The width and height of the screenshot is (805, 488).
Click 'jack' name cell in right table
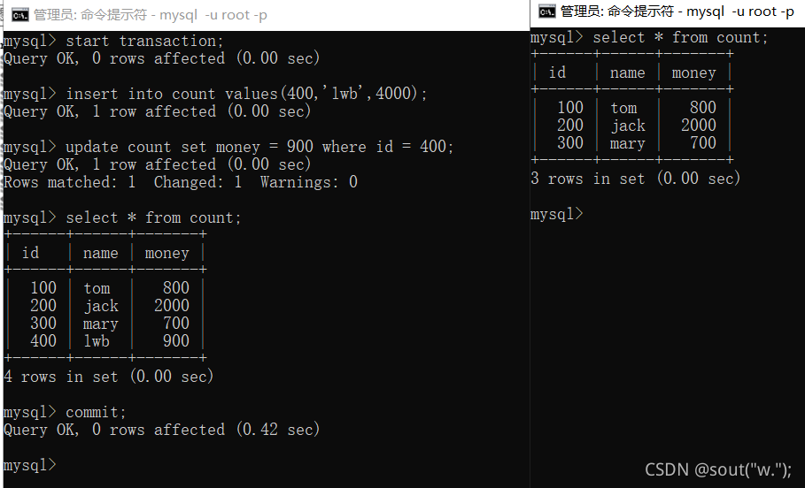tap(627, 126)
